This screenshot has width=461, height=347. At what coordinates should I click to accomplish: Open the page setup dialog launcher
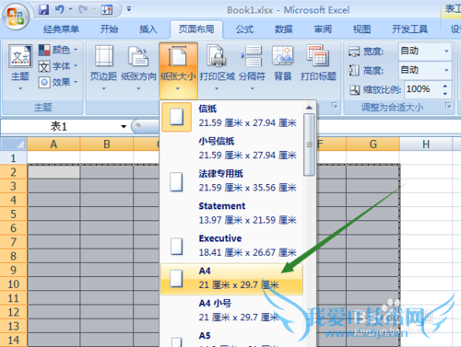click(335, 106)
